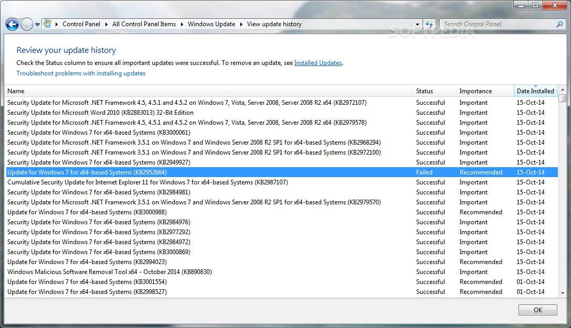
Task: Click the Forward navigation arrow button
Action: click(27, 24)
